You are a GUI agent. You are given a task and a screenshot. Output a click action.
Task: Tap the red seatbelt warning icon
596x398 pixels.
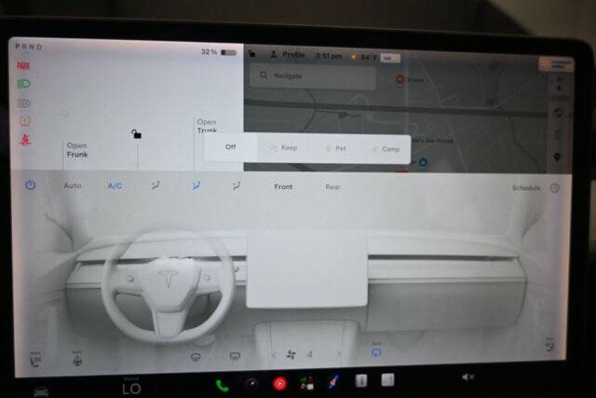(25, 140)
